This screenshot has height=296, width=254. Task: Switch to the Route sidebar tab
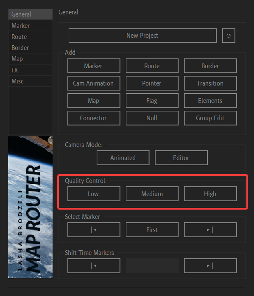[x=31, y=36]
